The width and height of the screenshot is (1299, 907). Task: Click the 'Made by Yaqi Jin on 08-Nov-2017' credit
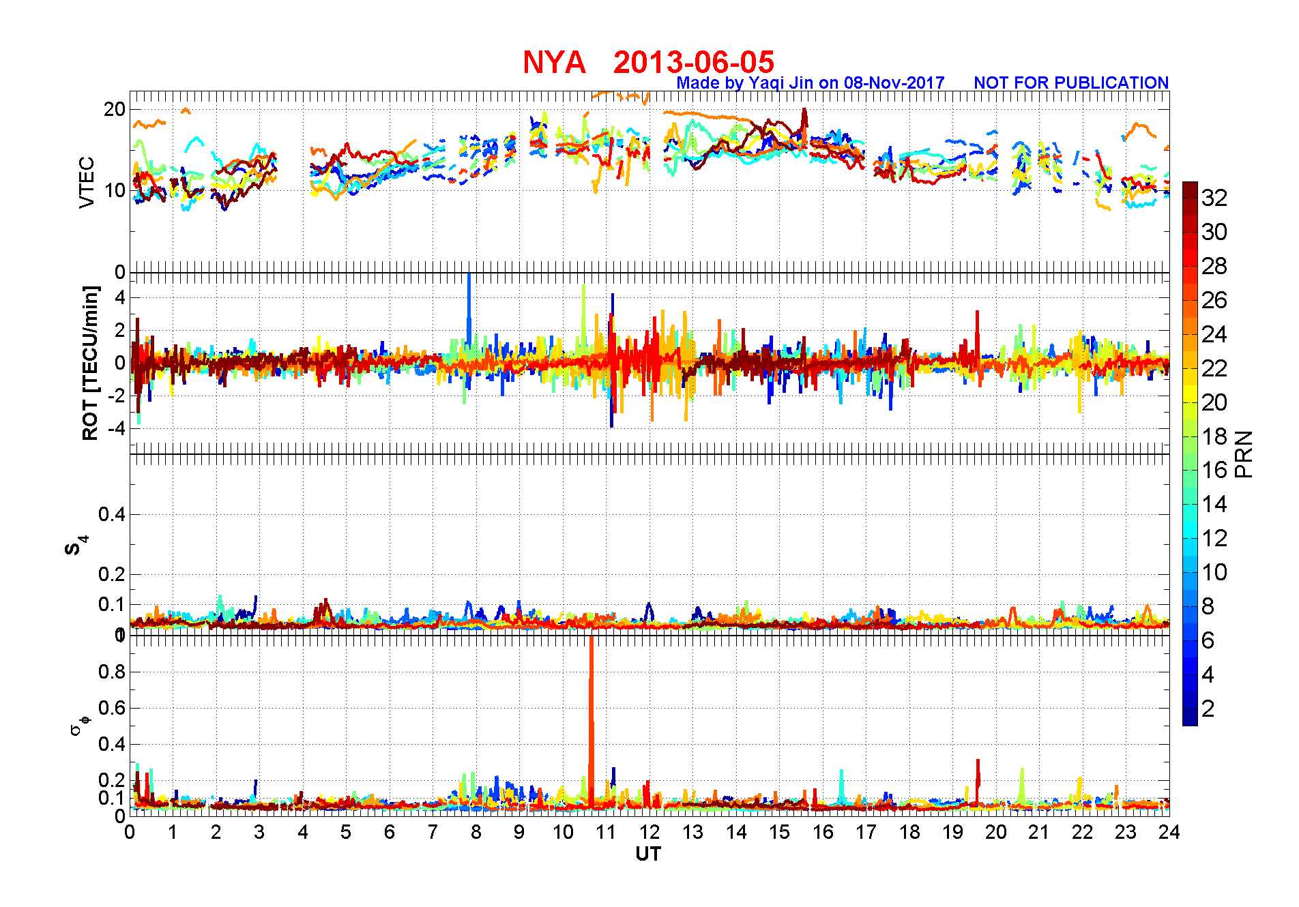(x=811, y=83)
